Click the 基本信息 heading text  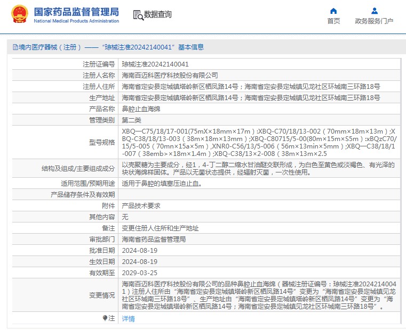[x=191, y=47]
